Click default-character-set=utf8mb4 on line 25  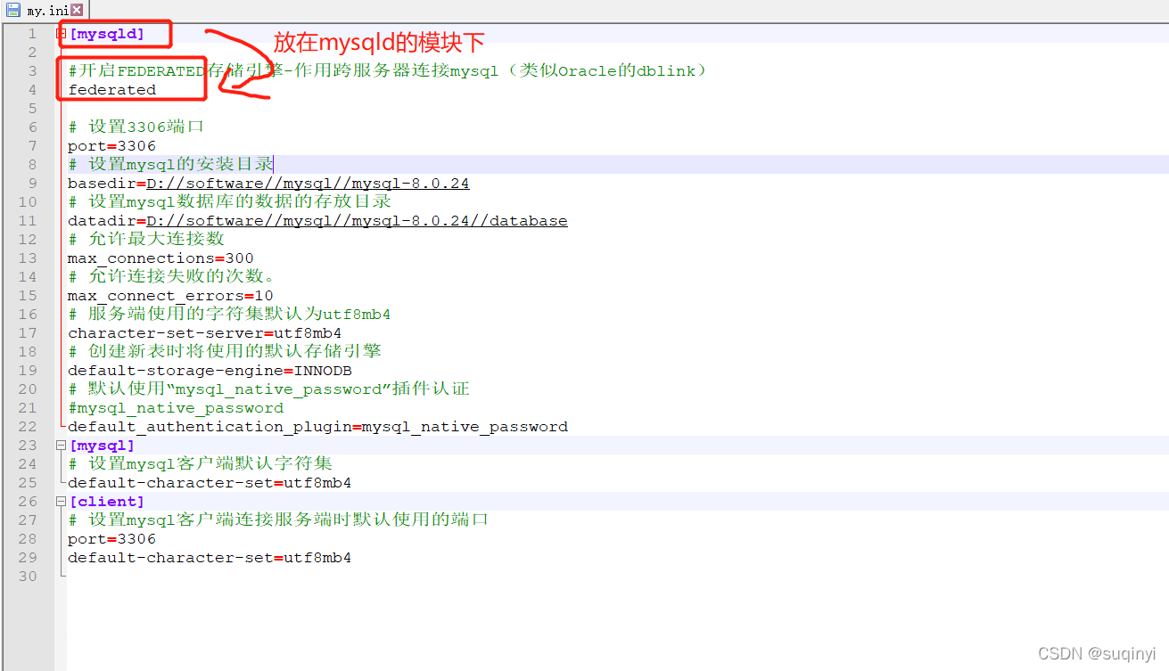coord(210,483)
